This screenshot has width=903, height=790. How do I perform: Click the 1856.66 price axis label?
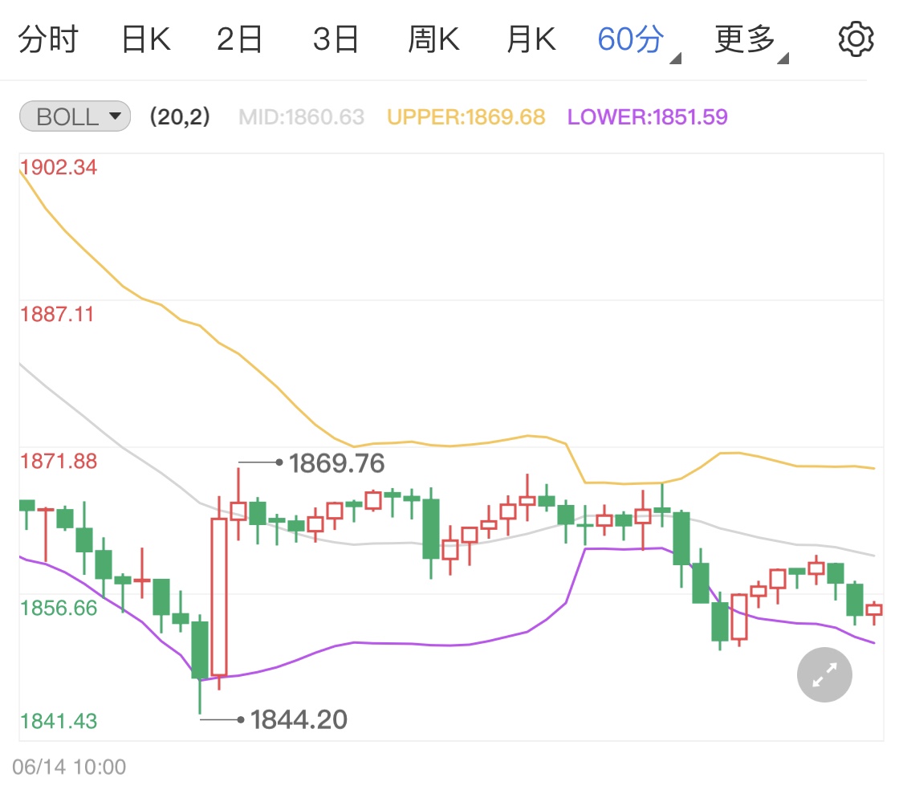pyautogui.click(x=59, y=609)
